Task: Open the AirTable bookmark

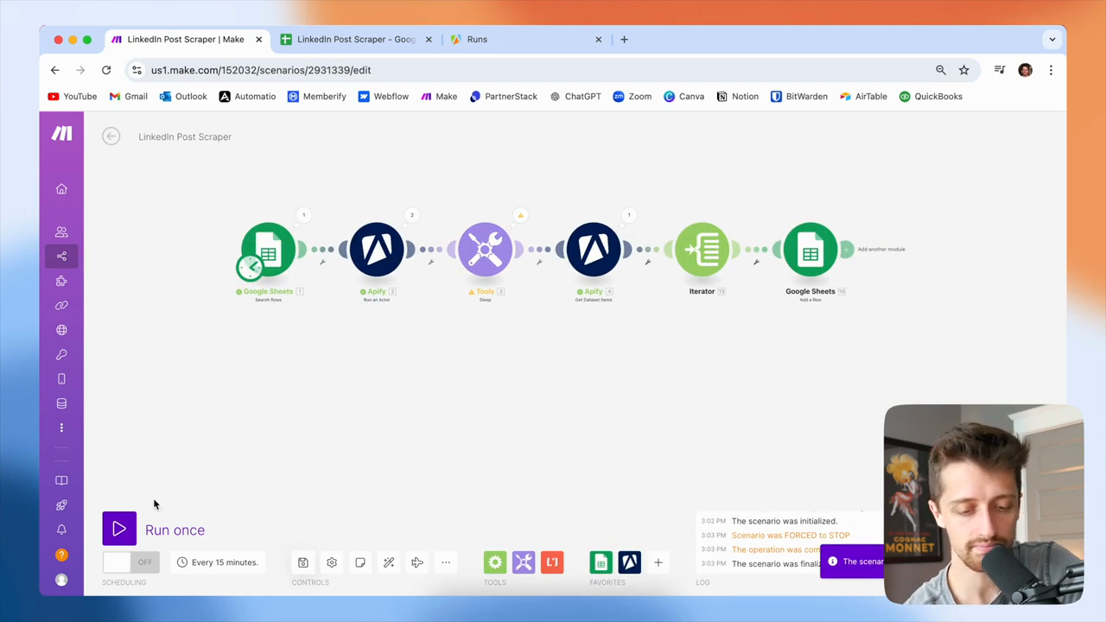Action: tap(863, 97)
